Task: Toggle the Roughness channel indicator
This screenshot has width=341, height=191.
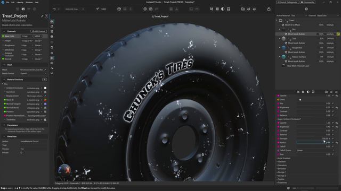Action: pos(3,46)
